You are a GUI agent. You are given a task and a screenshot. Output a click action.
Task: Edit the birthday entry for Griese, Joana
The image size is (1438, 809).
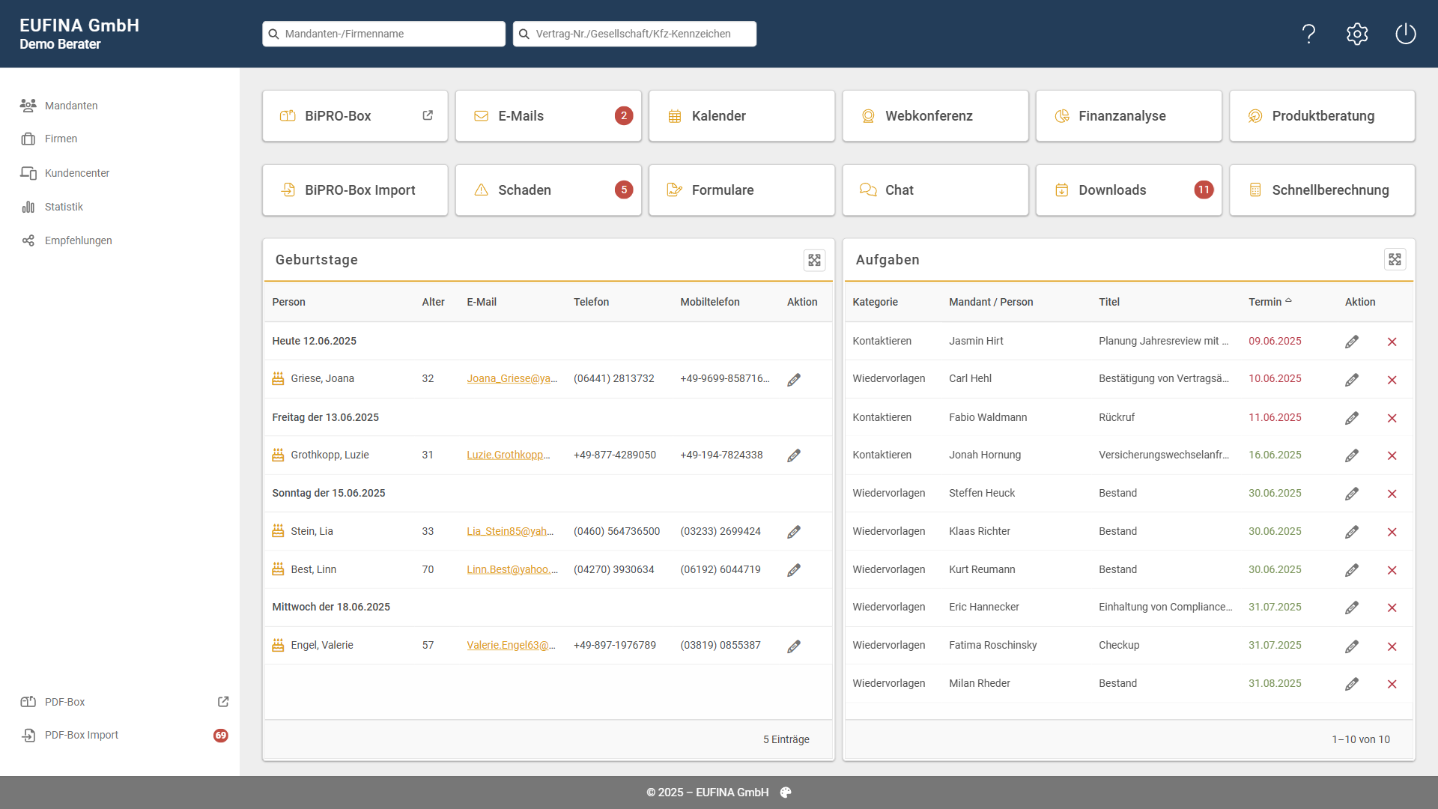click(x=794, y=380)
